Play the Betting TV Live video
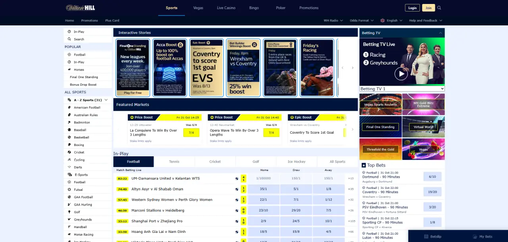Image resolution: width=508 pixels, height=242 pixels. [x=401, y=74]
